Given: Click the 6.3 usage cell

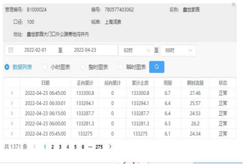Looking at the screenshot, I should (x=167, y=123).
